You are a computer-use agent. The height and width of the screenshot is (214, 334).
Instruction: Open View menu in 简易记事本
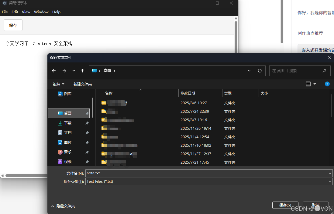(x=26, y=12)
